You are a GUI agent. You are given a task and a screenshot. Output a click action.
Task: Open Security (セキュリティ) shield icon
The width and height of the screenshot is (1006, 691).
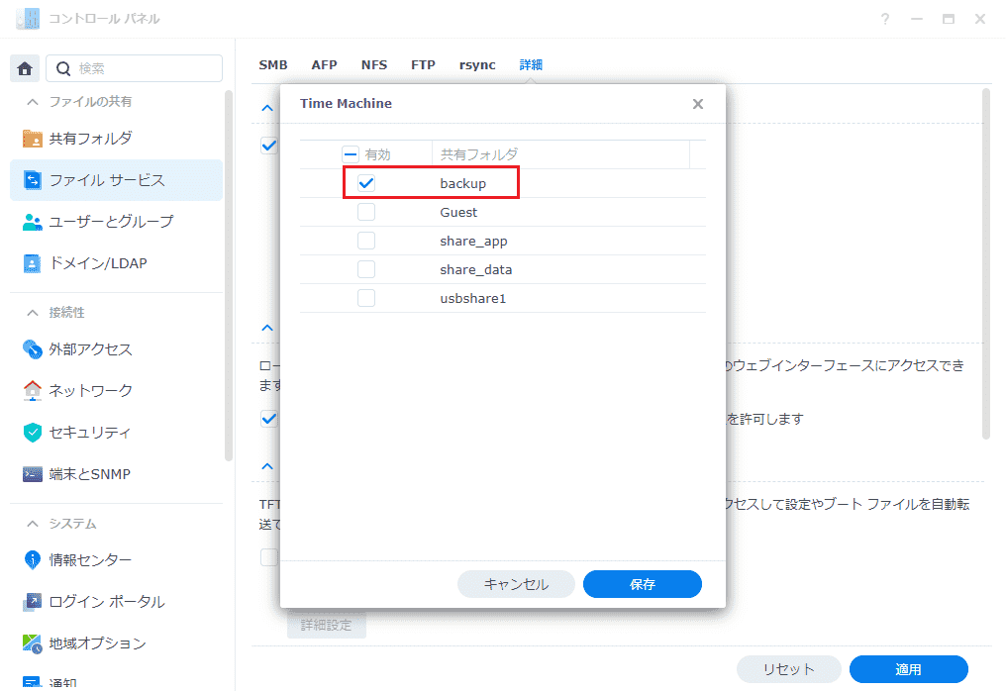[x=32, y=433]
